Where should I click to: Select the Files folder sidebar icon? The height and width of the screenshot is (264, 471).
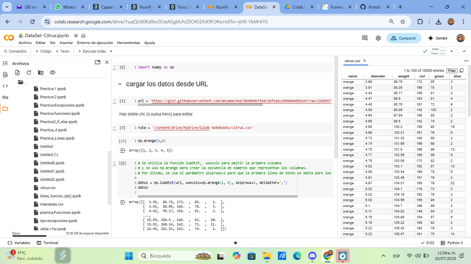pos(5,109)
